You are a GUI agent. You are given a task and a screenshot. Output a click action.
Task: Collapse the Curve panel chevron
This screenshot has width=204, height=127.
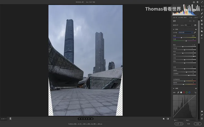[x=174, y=89]
